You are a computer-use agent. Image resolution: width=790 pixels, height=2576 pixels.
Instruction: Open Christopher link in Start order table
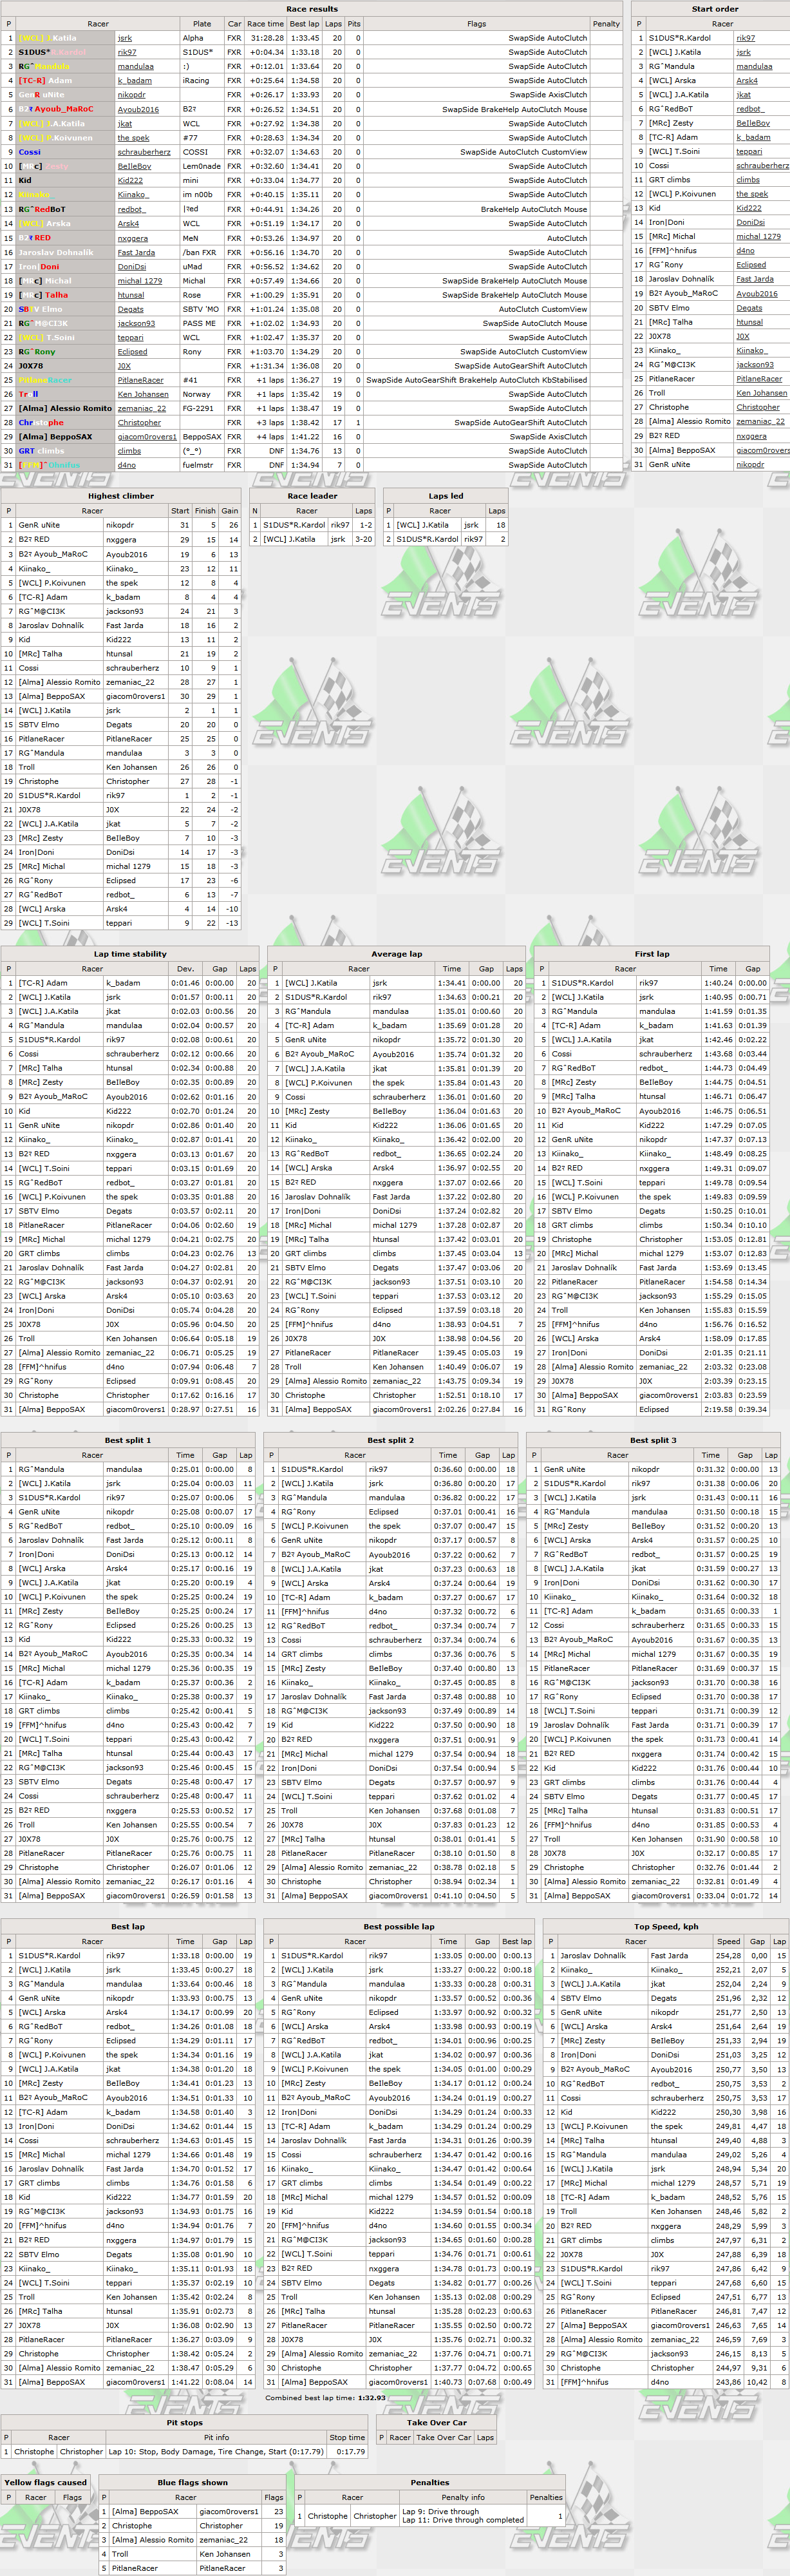(x=758, y=407)
